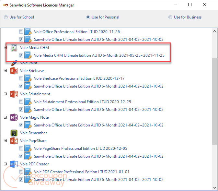
Task: Click Sanwhole Office licence icon under Vole Briefcase
Action: tap(28, 86)
